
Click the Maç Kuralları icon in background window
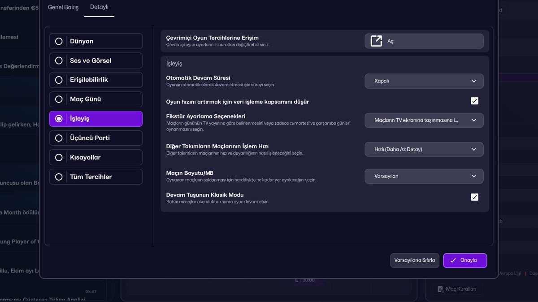click(x=440, y=289)
